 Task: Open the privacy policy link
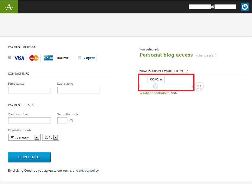89,171
